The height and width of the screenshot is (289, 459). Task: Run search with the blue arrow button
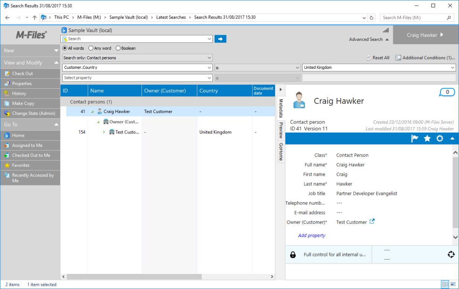[220, 39]
